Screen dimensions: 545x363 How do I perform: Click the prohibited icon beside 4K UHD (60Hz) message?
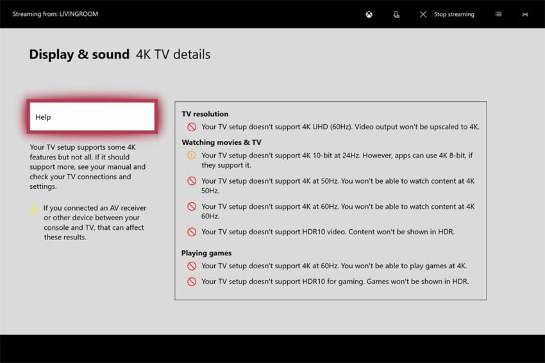192,127
